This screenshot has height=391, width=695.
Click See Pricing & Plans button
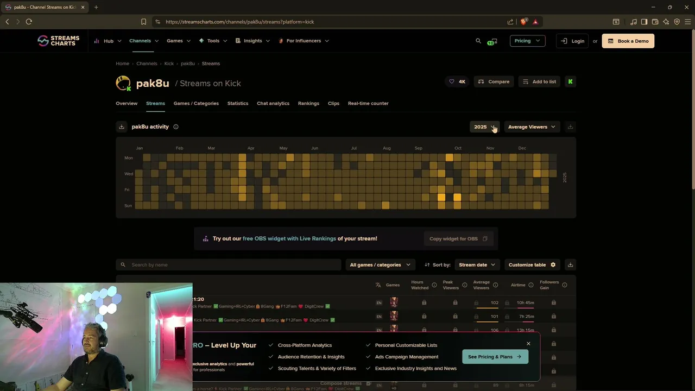coord(495,357)
